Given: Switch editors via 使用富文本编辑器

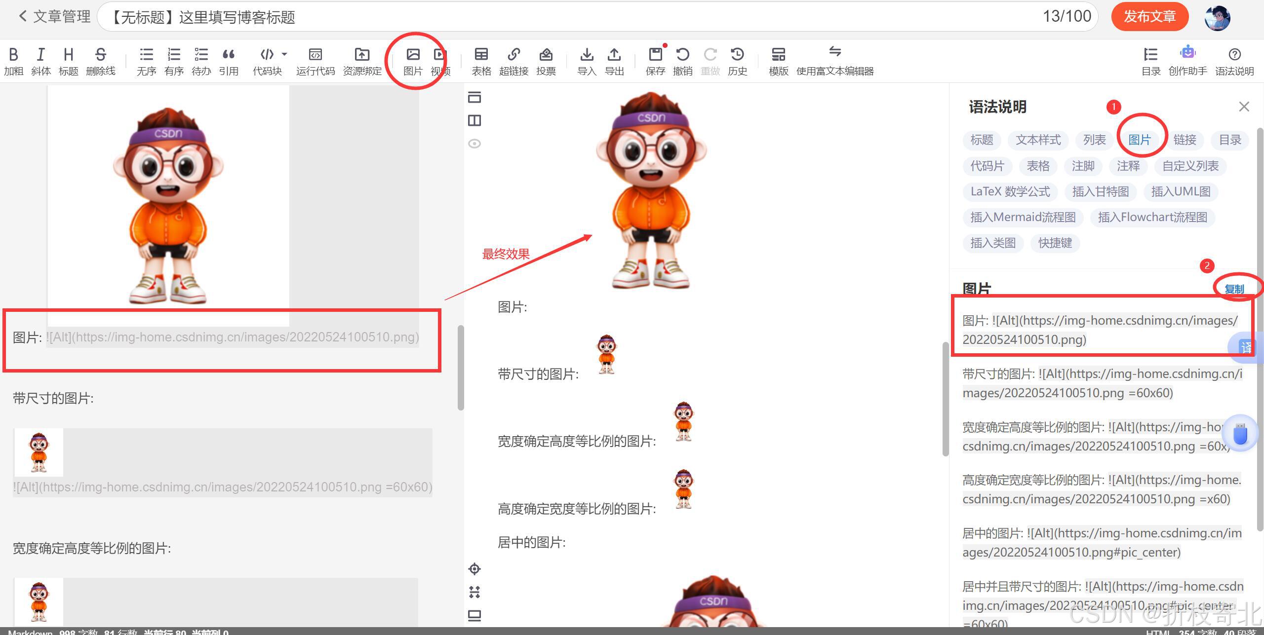Looking at the screenshot, I should pyautogui.click(x=835, y=61).
